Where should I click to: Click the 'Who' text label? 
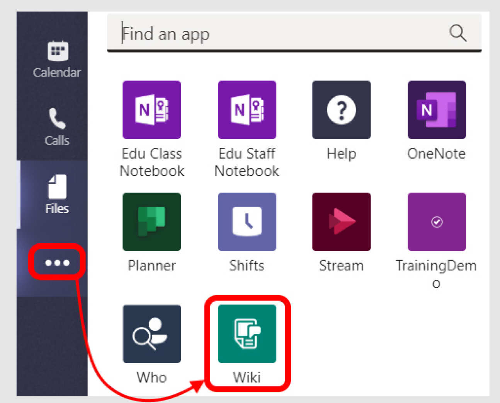pos(152,377)
